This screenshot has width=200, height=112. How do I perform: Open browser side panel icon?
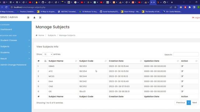(194, 7)
